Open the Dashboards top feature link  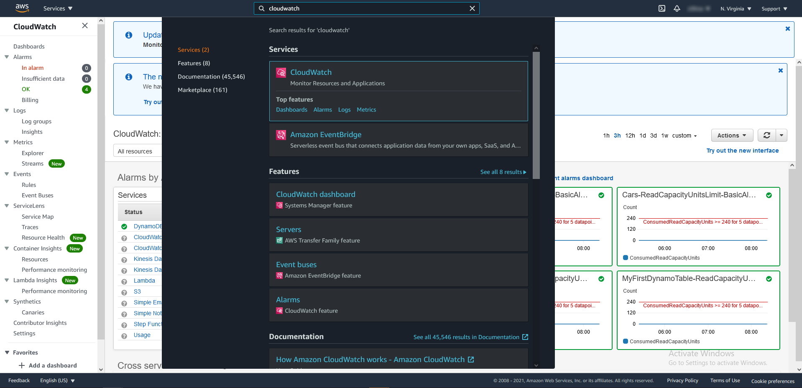click(291, 110)
